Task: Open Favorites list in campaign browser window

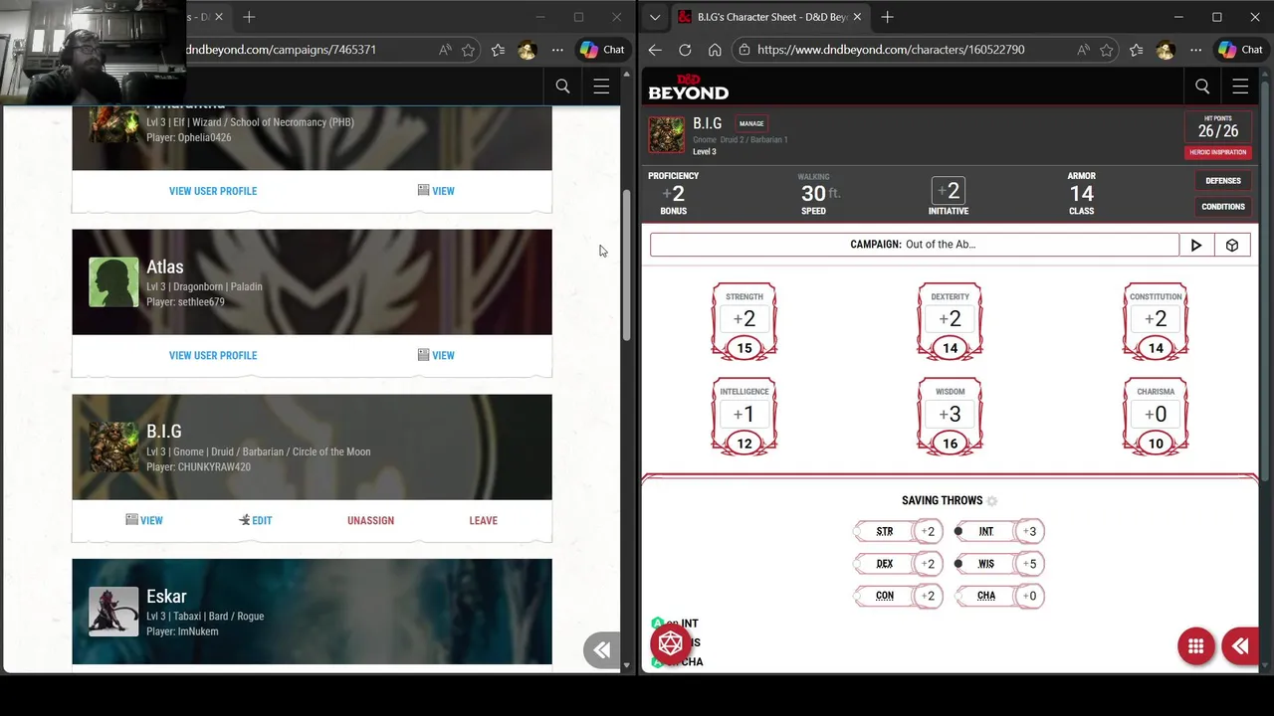Action: coord(498,50)
